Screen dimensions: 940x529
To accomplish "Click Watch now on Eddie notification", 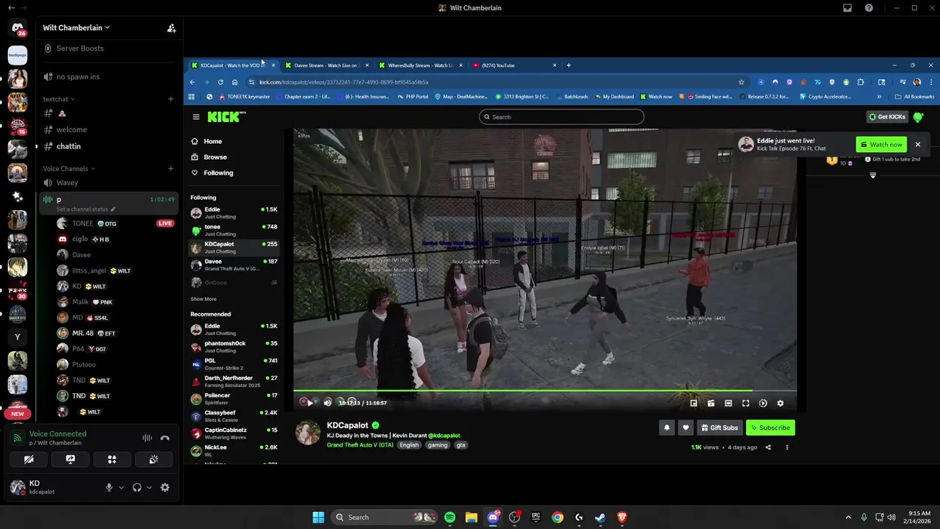I will pos(881,145).
